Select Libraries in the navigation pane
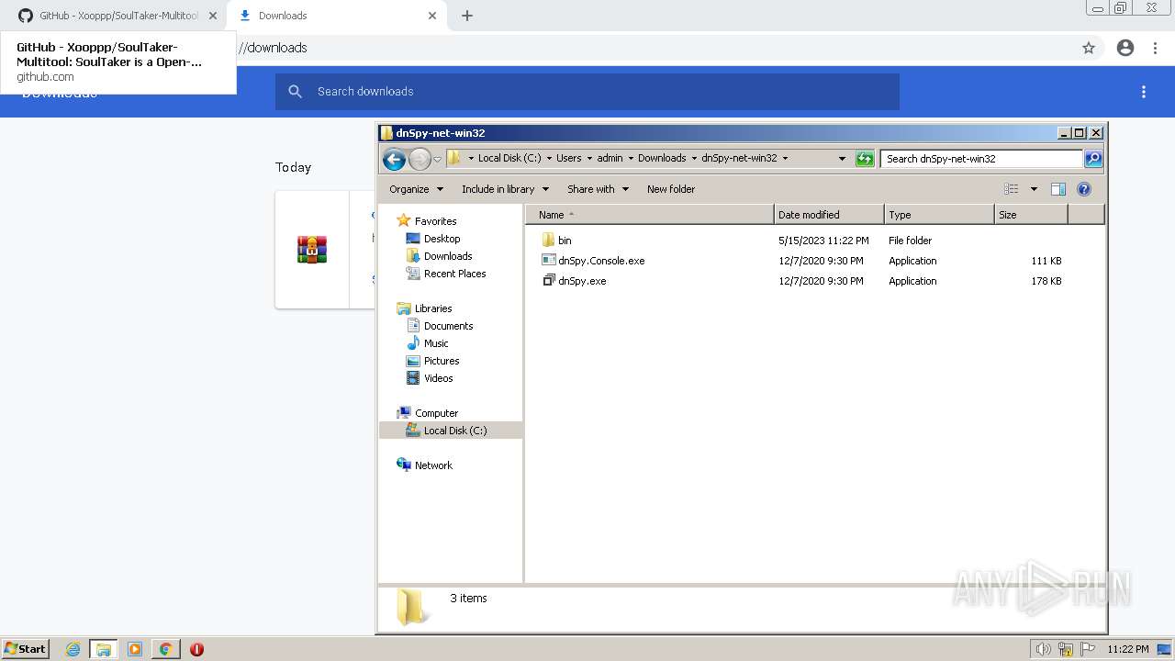 tap(432, 308)
